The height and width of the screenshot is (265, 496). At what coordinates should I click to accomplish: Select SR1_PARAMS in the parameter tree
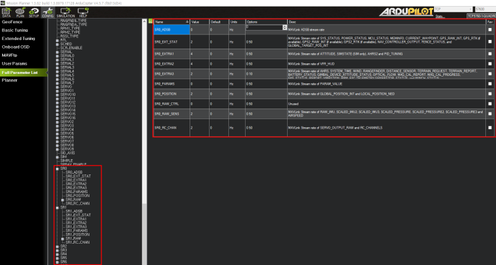point(77,230)
